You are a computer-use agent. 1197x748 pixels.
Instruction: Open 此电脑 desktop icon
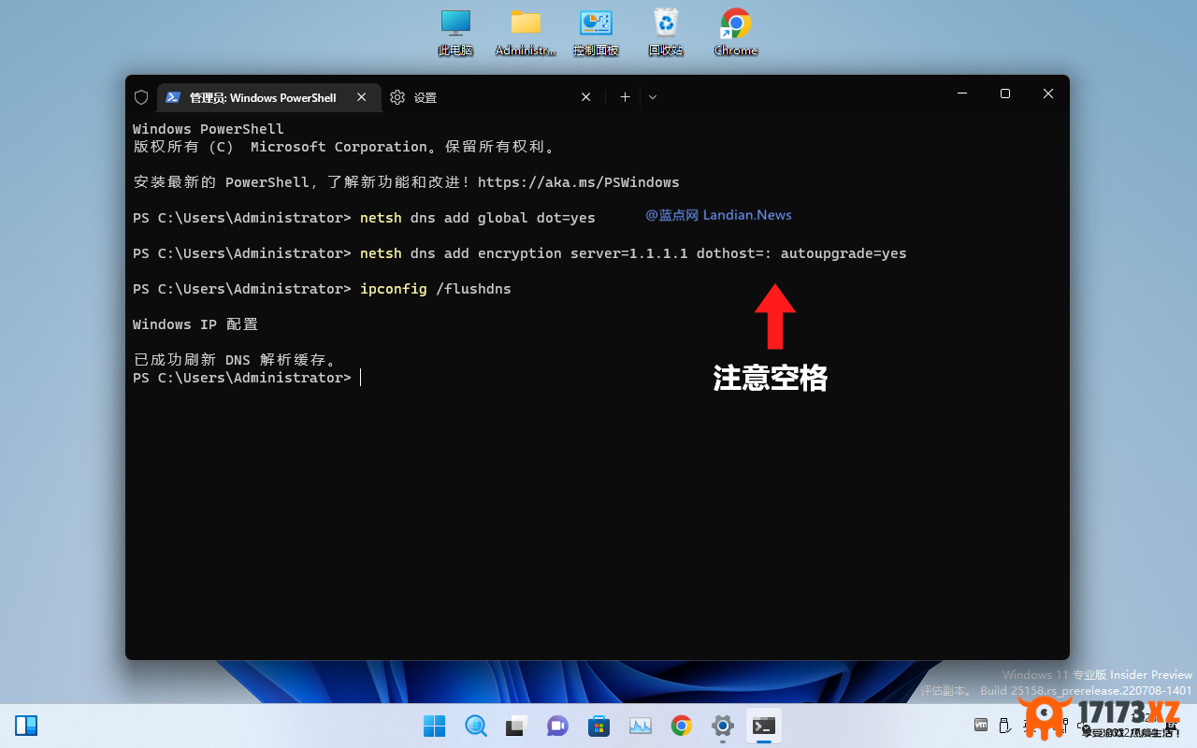pos(455,33)
